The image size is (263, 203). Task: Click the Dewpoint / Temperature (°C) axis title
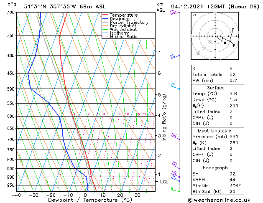90,200
